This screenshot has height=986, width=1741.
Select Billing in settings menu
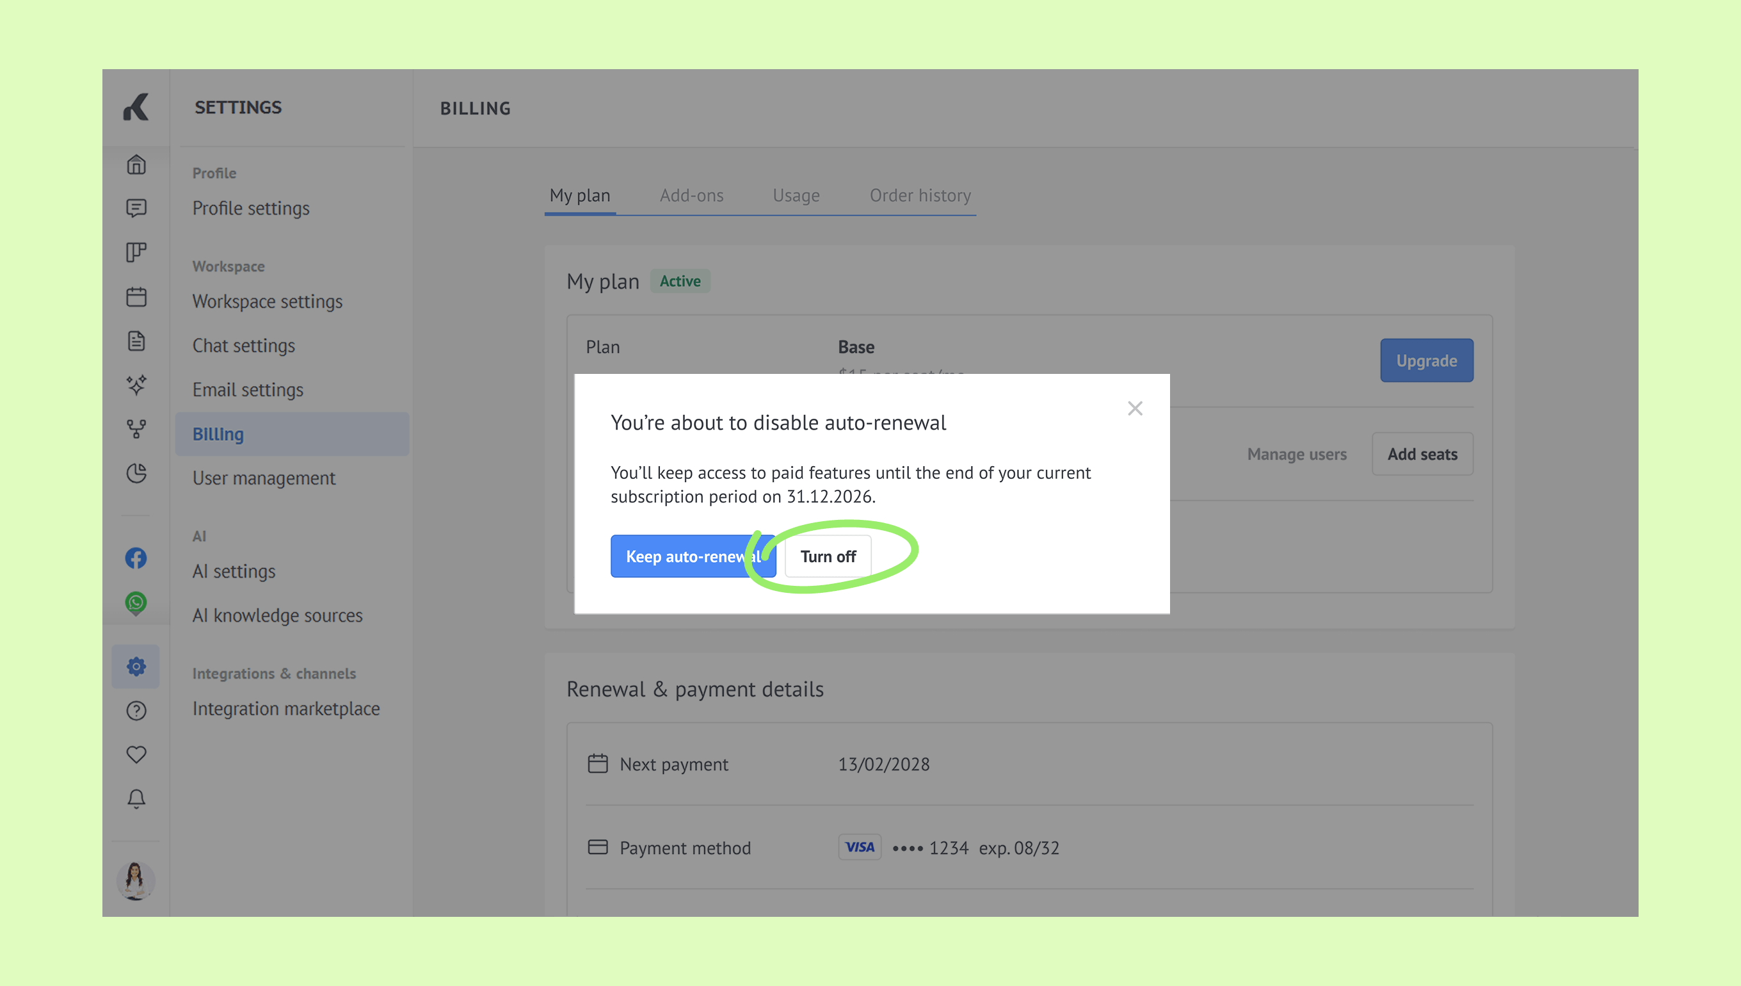293,434
